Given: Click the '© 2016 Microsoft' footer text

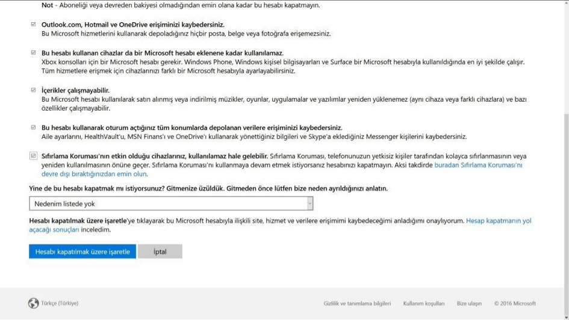Looking at the screenshot, I should 515,303.
